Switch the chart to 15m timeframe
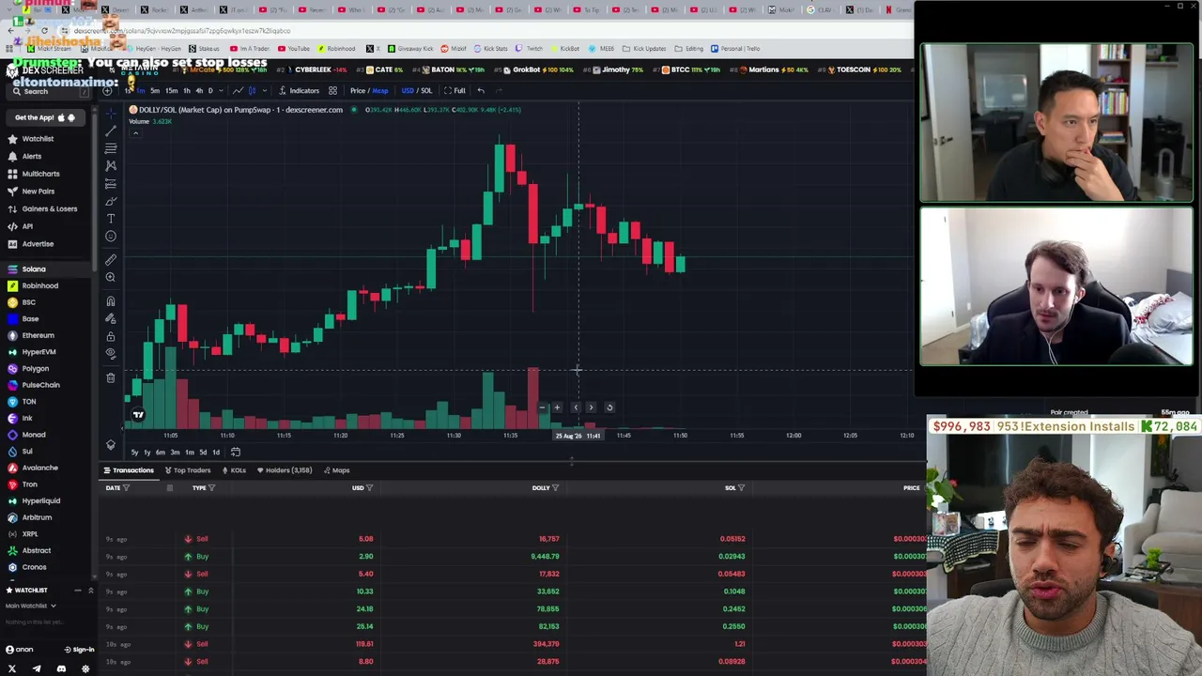The width and height of the screenshot is (1202, 676). (171, 90)
